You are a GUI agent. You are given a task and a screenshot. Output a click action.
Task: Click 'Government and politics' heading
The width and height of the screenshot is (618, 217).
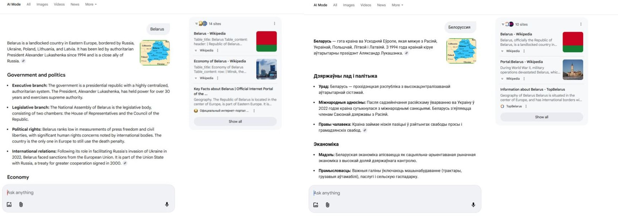(x=36, y=75)
